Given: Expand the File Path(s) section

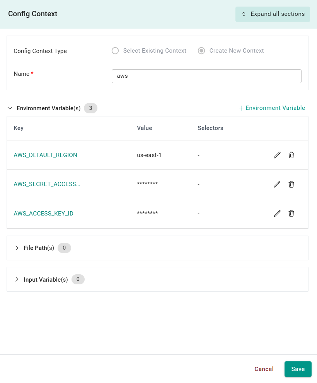Looking at the screenshot, I should (17, 248).
